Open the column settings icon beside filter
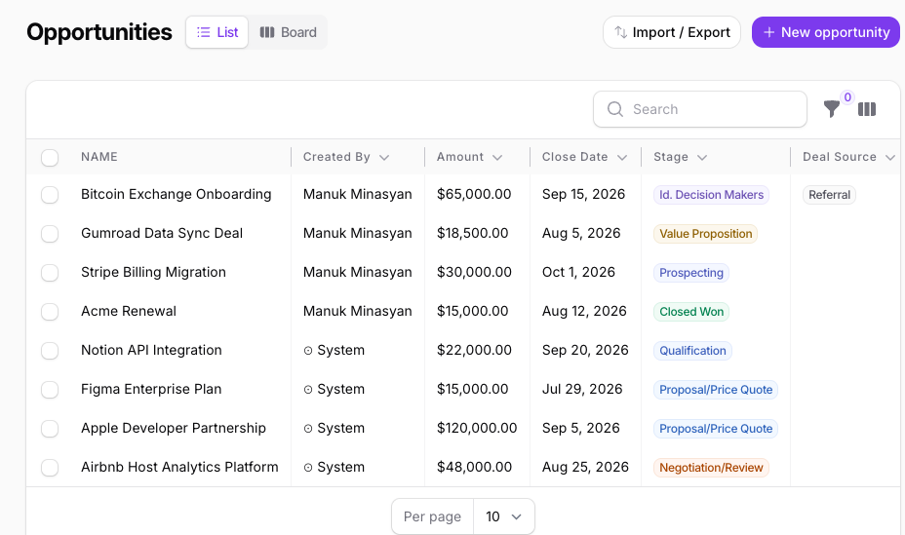 pos(867,109)
